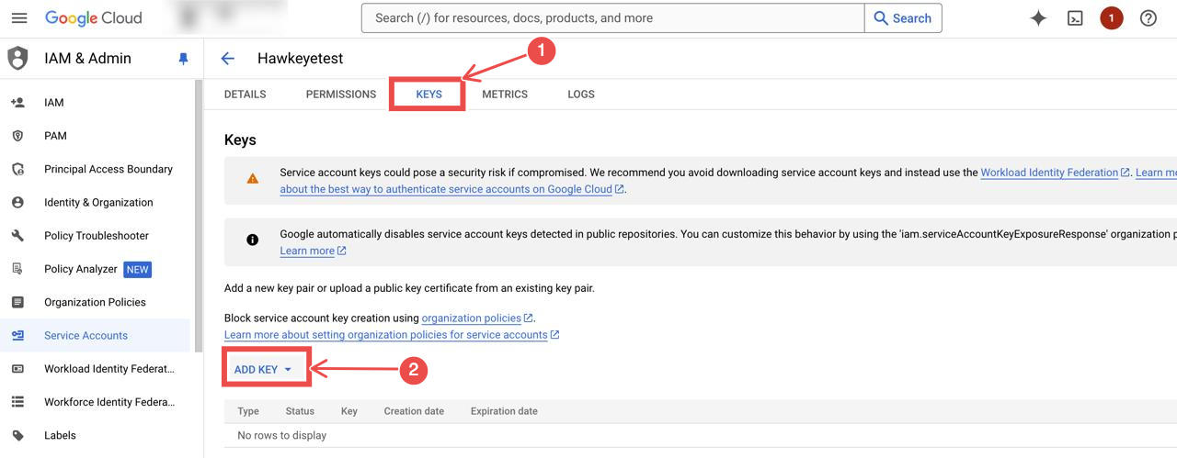The width and height of the screenshot is (1177, 458).
Task: Open the help question mark icon
Action: (x=1148, y=18)
